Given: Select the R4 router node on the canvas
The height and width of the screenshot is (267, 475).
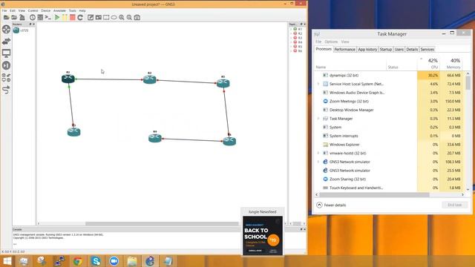Looking at the screenshot, I should [x=155, y=138].
